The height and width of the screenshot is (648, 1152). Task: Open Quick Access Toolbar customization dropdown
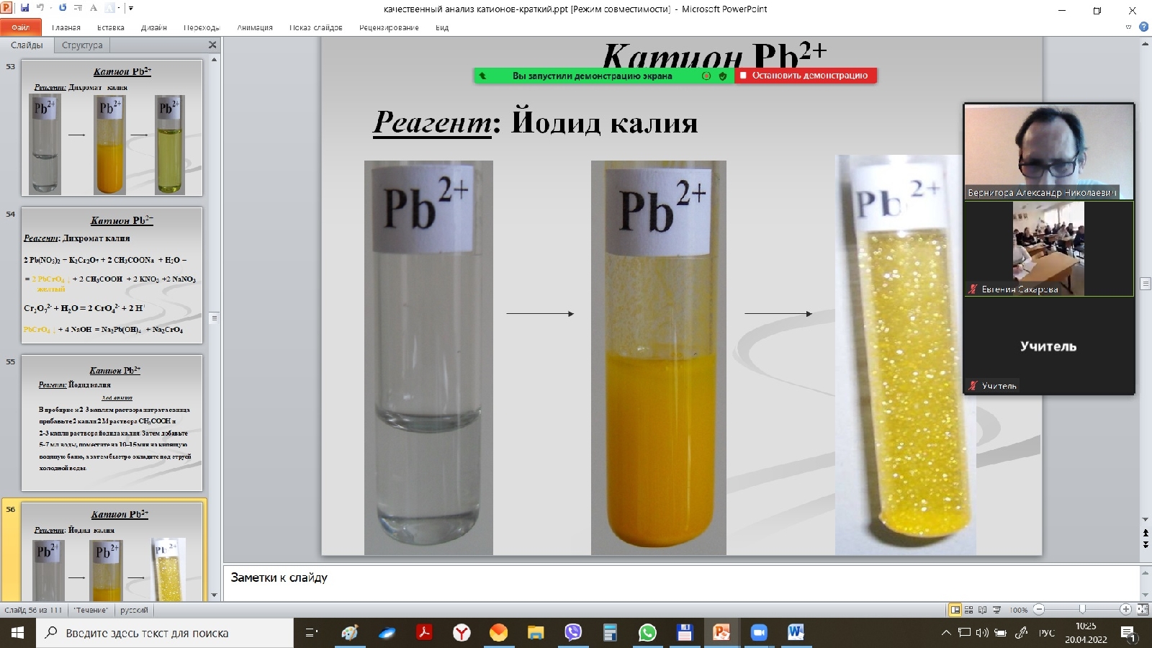tap(130, 7)
